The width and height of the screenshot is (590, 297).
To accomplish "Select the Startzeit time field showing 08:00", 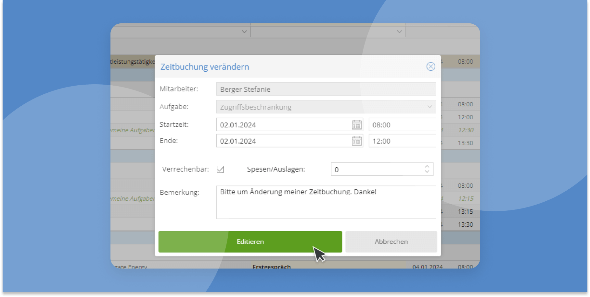I will tap(402, 125).
